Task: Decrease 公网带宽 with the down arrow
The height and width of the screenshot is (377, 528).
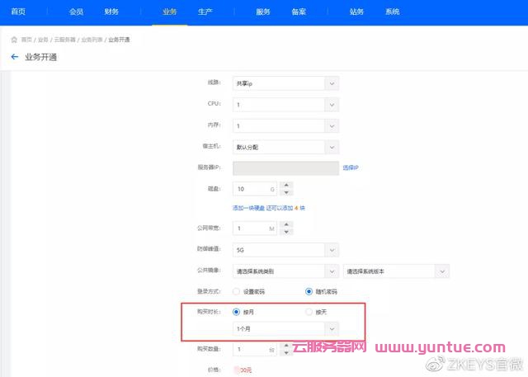Action: pos(285,232)
